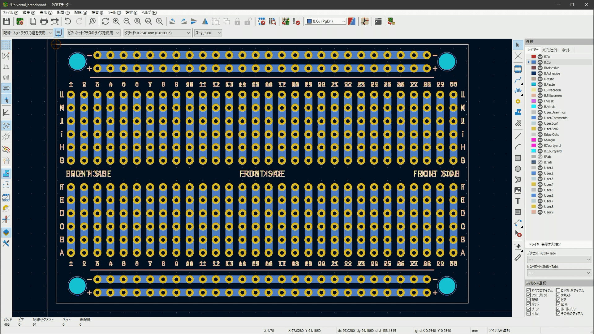
Task: Select the Add Text tool
Action: tap(518, 201)
